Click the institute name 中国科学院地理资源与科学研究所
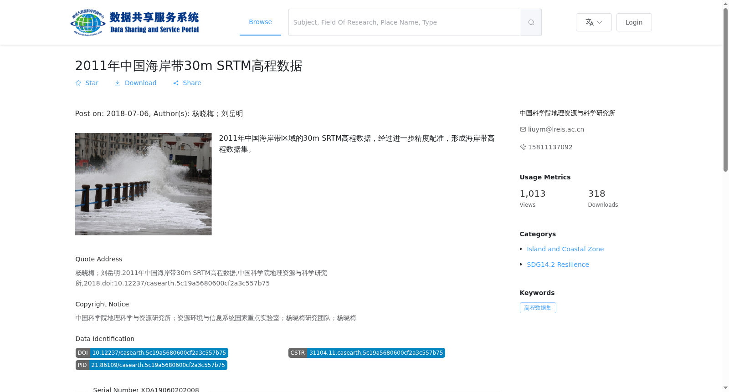Viewport: 729px width, 392px height. tap(567, 113)
